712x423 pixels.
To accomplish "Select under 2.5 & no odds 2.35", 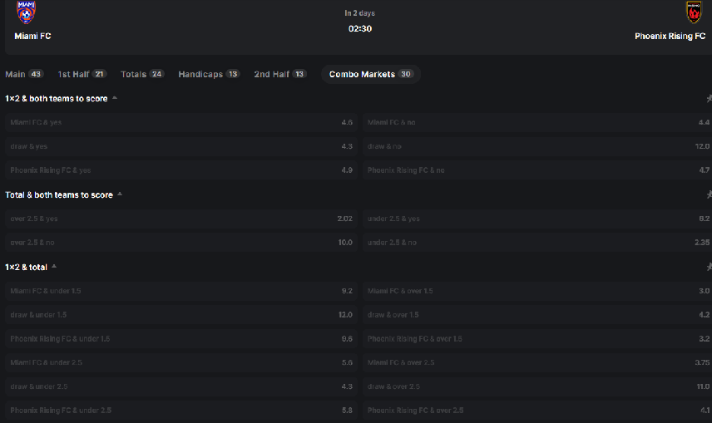I will (x=538, y=243).
